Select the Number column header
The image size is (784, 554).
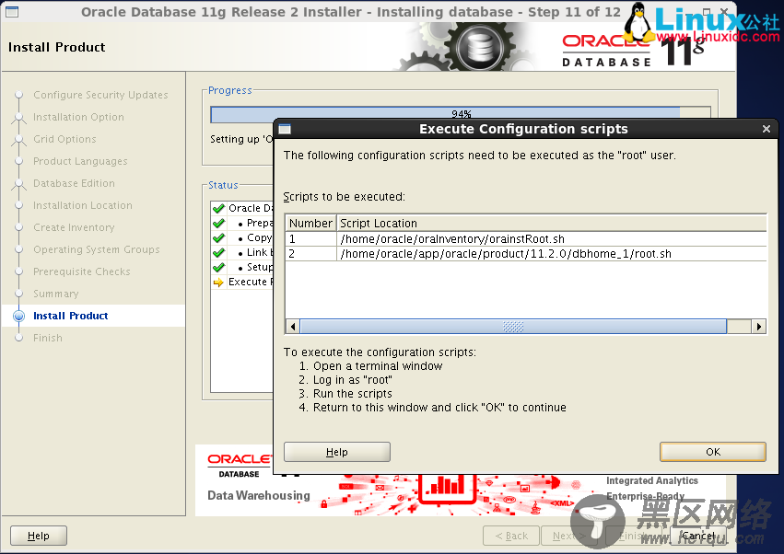pyautogui.click(x=310, y=223)
